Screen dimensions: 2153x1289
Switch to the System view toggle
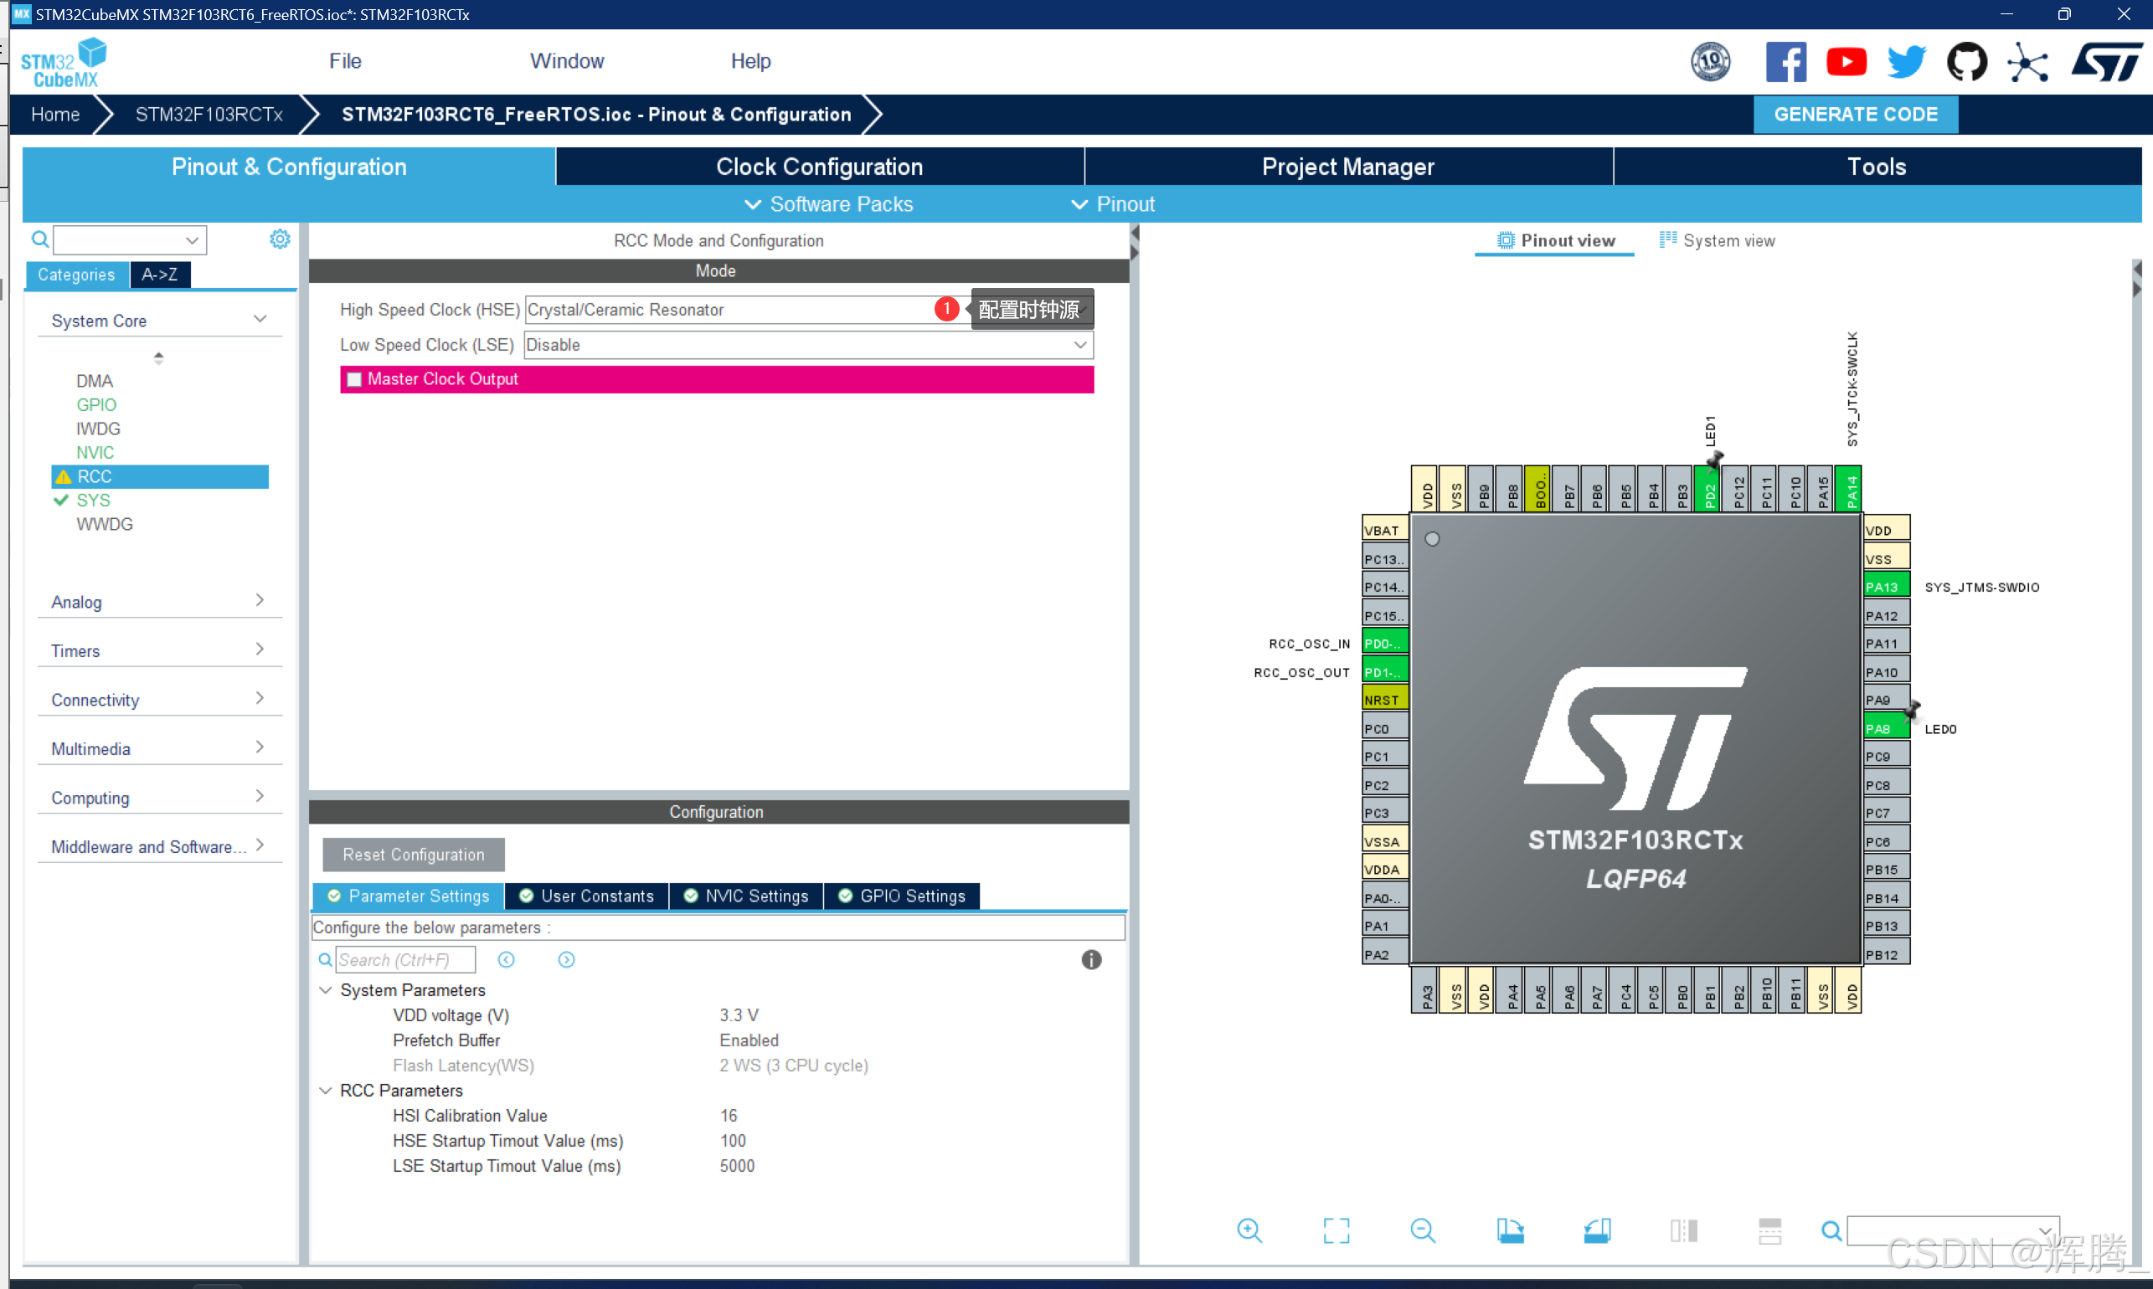coord(1717,240)
